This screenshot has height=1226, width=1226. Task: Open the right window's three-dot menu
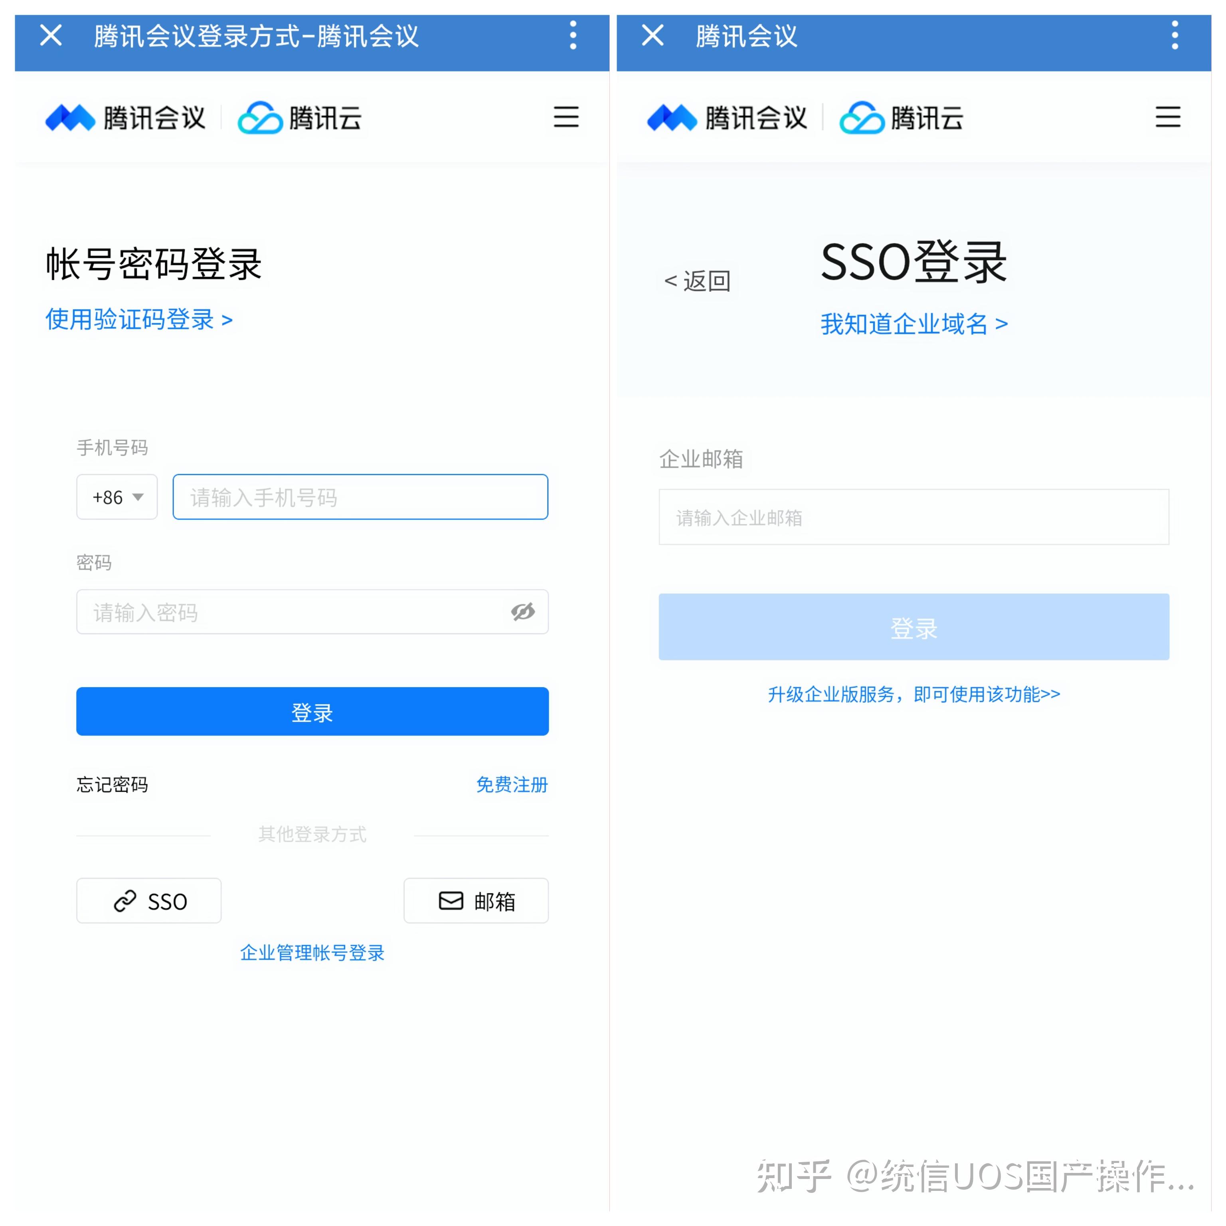[1175, 36]
